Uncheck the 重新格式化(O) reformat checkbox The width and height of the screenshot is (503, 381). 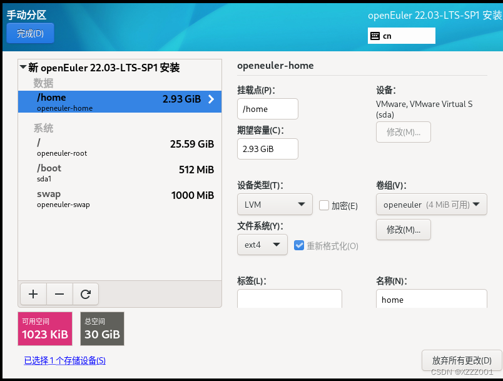click(x=299, y=245)
